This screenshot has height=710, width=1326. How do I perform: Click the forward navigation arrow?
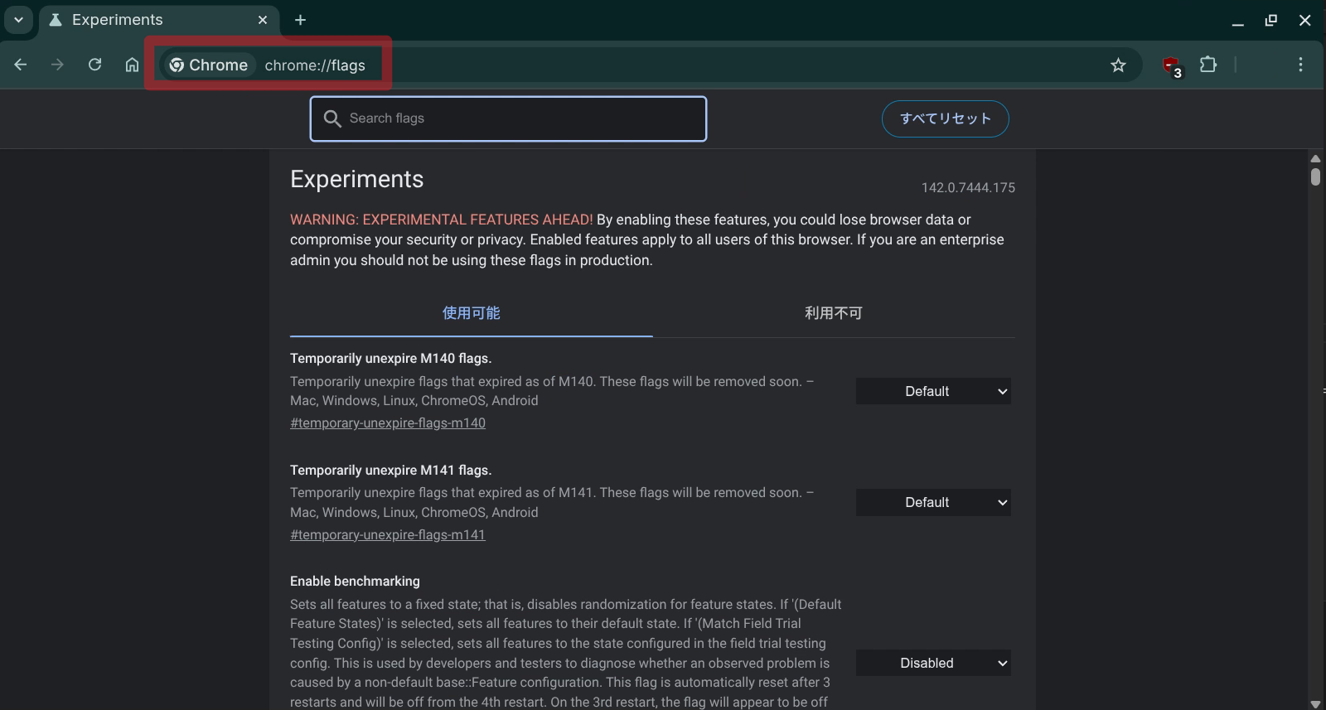click(57, 65)
